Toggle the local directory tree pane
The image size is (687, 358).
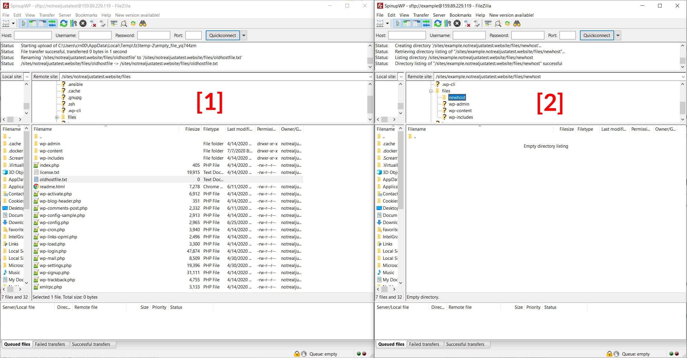33,23
